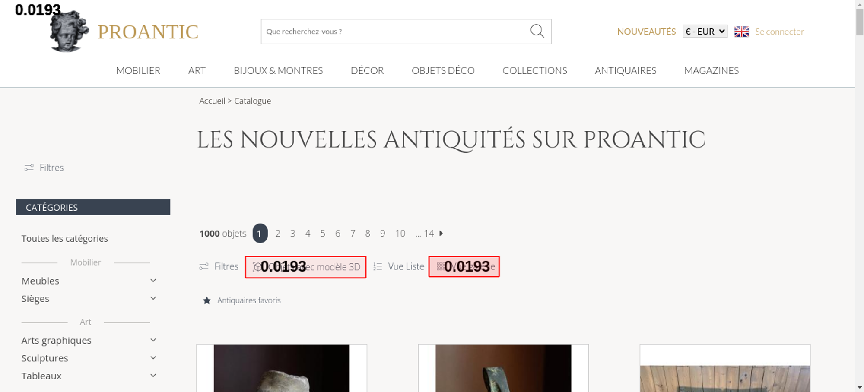The height and width of the screenshot is (392, 864).
Task: Open the NOUVEAUTÉS link
Action: (x=646, y=32)
